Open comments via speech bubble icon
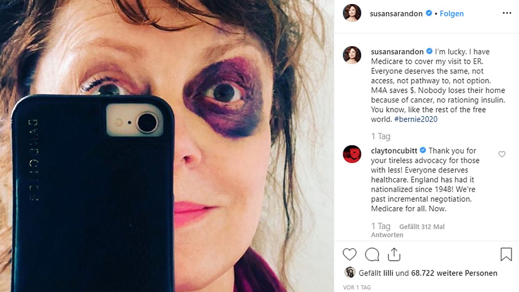This screenshot has width=519, height=292. 372,255
